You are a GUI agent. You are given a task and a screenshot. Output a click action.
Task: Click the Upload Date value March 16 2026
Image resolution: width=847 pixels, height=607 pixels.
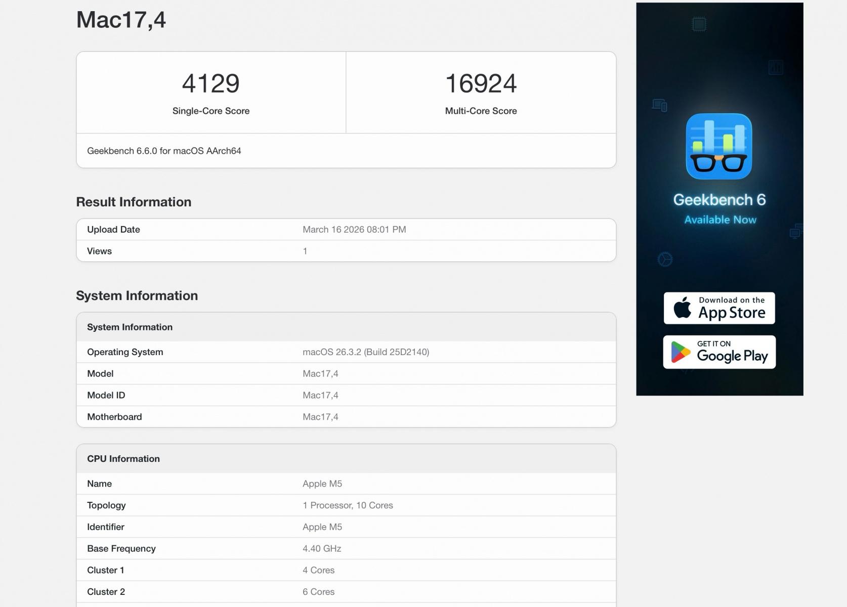[354, 230]
